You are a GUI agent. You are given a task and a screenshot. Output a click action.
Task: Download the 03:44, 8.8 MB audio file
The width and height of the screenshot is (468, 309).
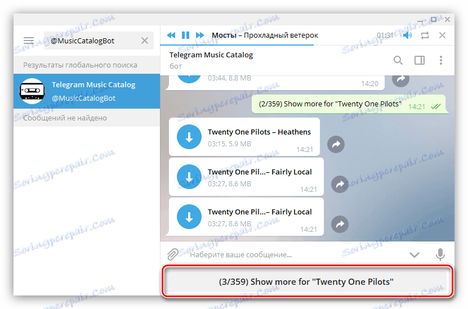(x=189, y=79)
